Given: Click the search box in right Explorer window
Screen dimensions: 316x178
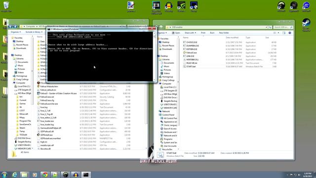Looking at the screenshot, I should [x=283, y=27].
